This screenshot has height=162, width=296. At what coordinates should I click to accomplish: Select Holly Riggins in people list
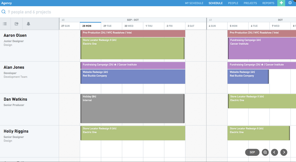[16, 131]
